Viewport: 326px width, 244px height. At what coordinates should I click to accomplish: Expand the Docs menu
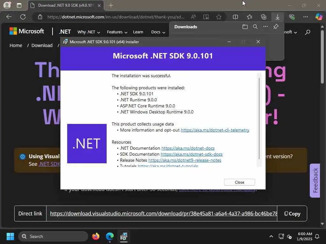click(x=158, y=32)
